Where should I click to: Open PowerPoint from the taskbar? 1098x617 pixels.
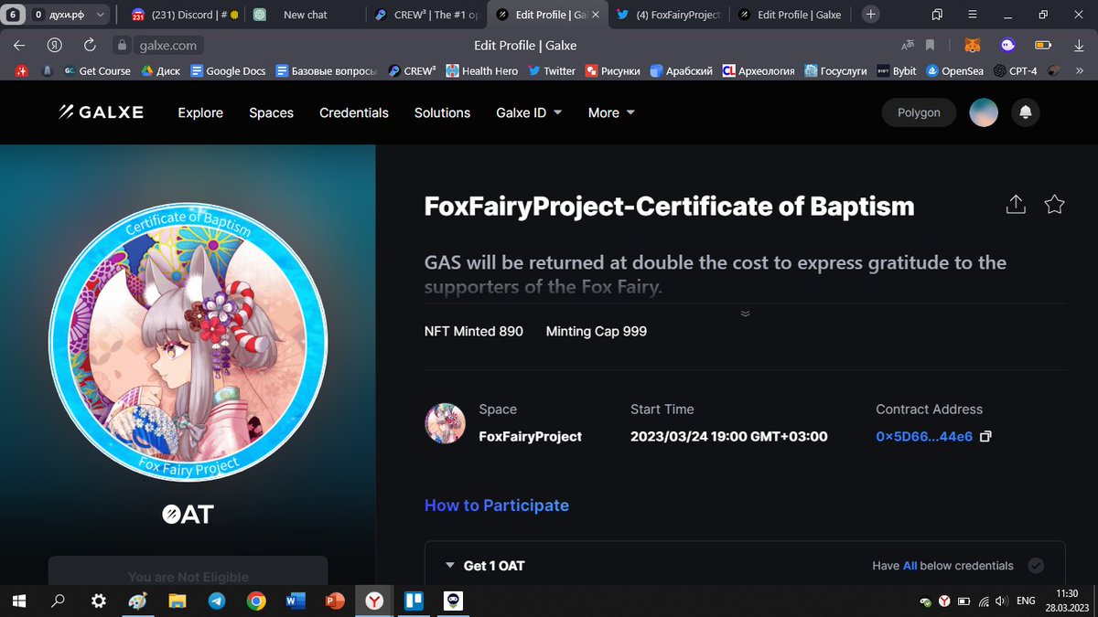click(334, 601)
